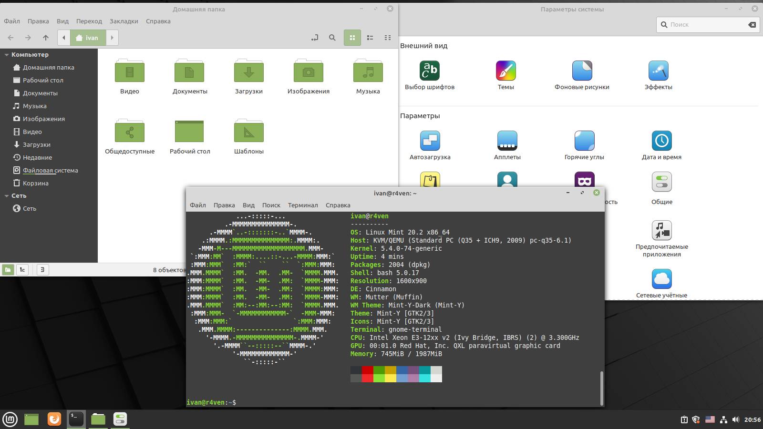The image size is (763, 429).
Task: Open the Закладки menu in file manager
Action: [124, 21]
